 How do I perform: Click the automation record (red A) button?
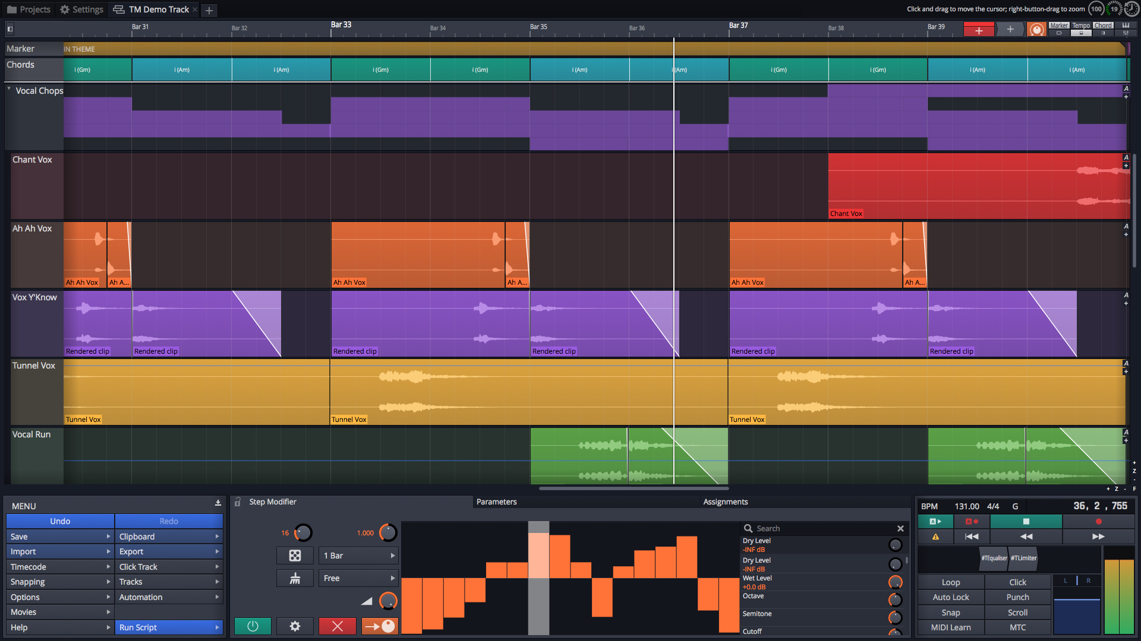972,522
